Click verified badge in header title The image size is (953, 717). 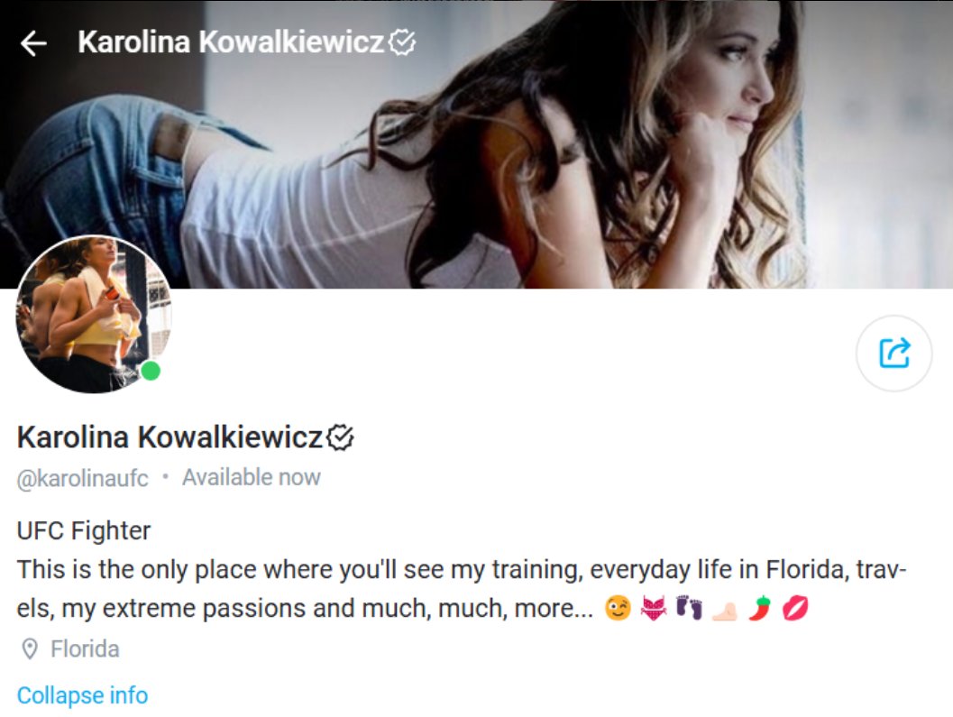click(x=402, y=42)
